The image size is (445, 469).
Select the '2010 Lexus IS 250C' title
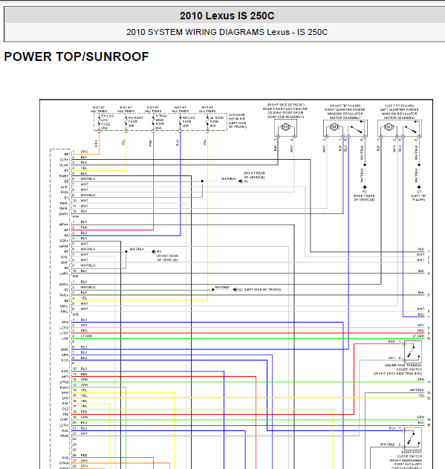pyautogui.click(x=227, y=16)
